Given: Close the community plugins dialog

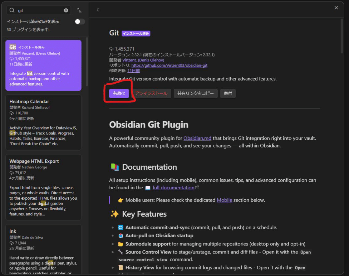Looking at the screenshot, I should 336,8.
